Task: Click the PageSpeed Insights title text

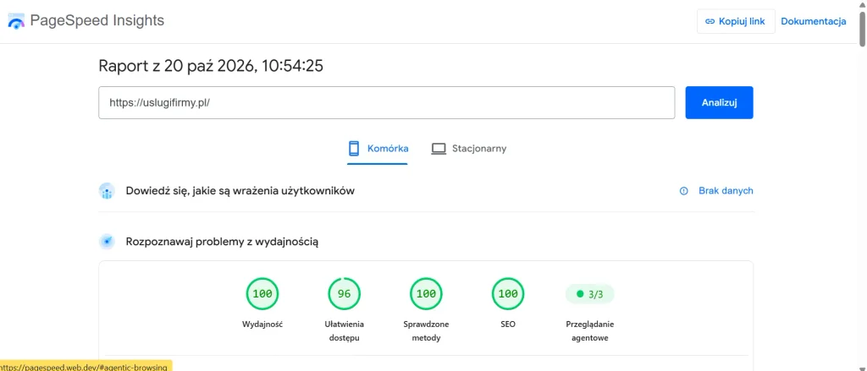Action: [x=97, y=21]
